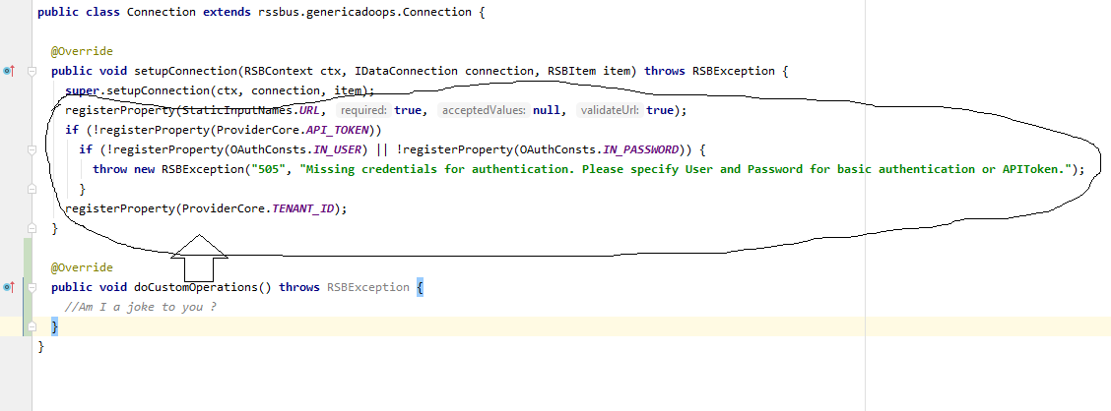This screenshot has height=411, width=1111.
Task: Click the first @Override annotation
Action: 82,51
